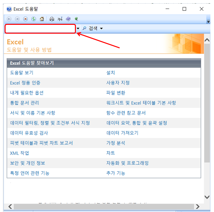Go to the Home page icon
The image size is (214, 212).
(x=42, y=19)
